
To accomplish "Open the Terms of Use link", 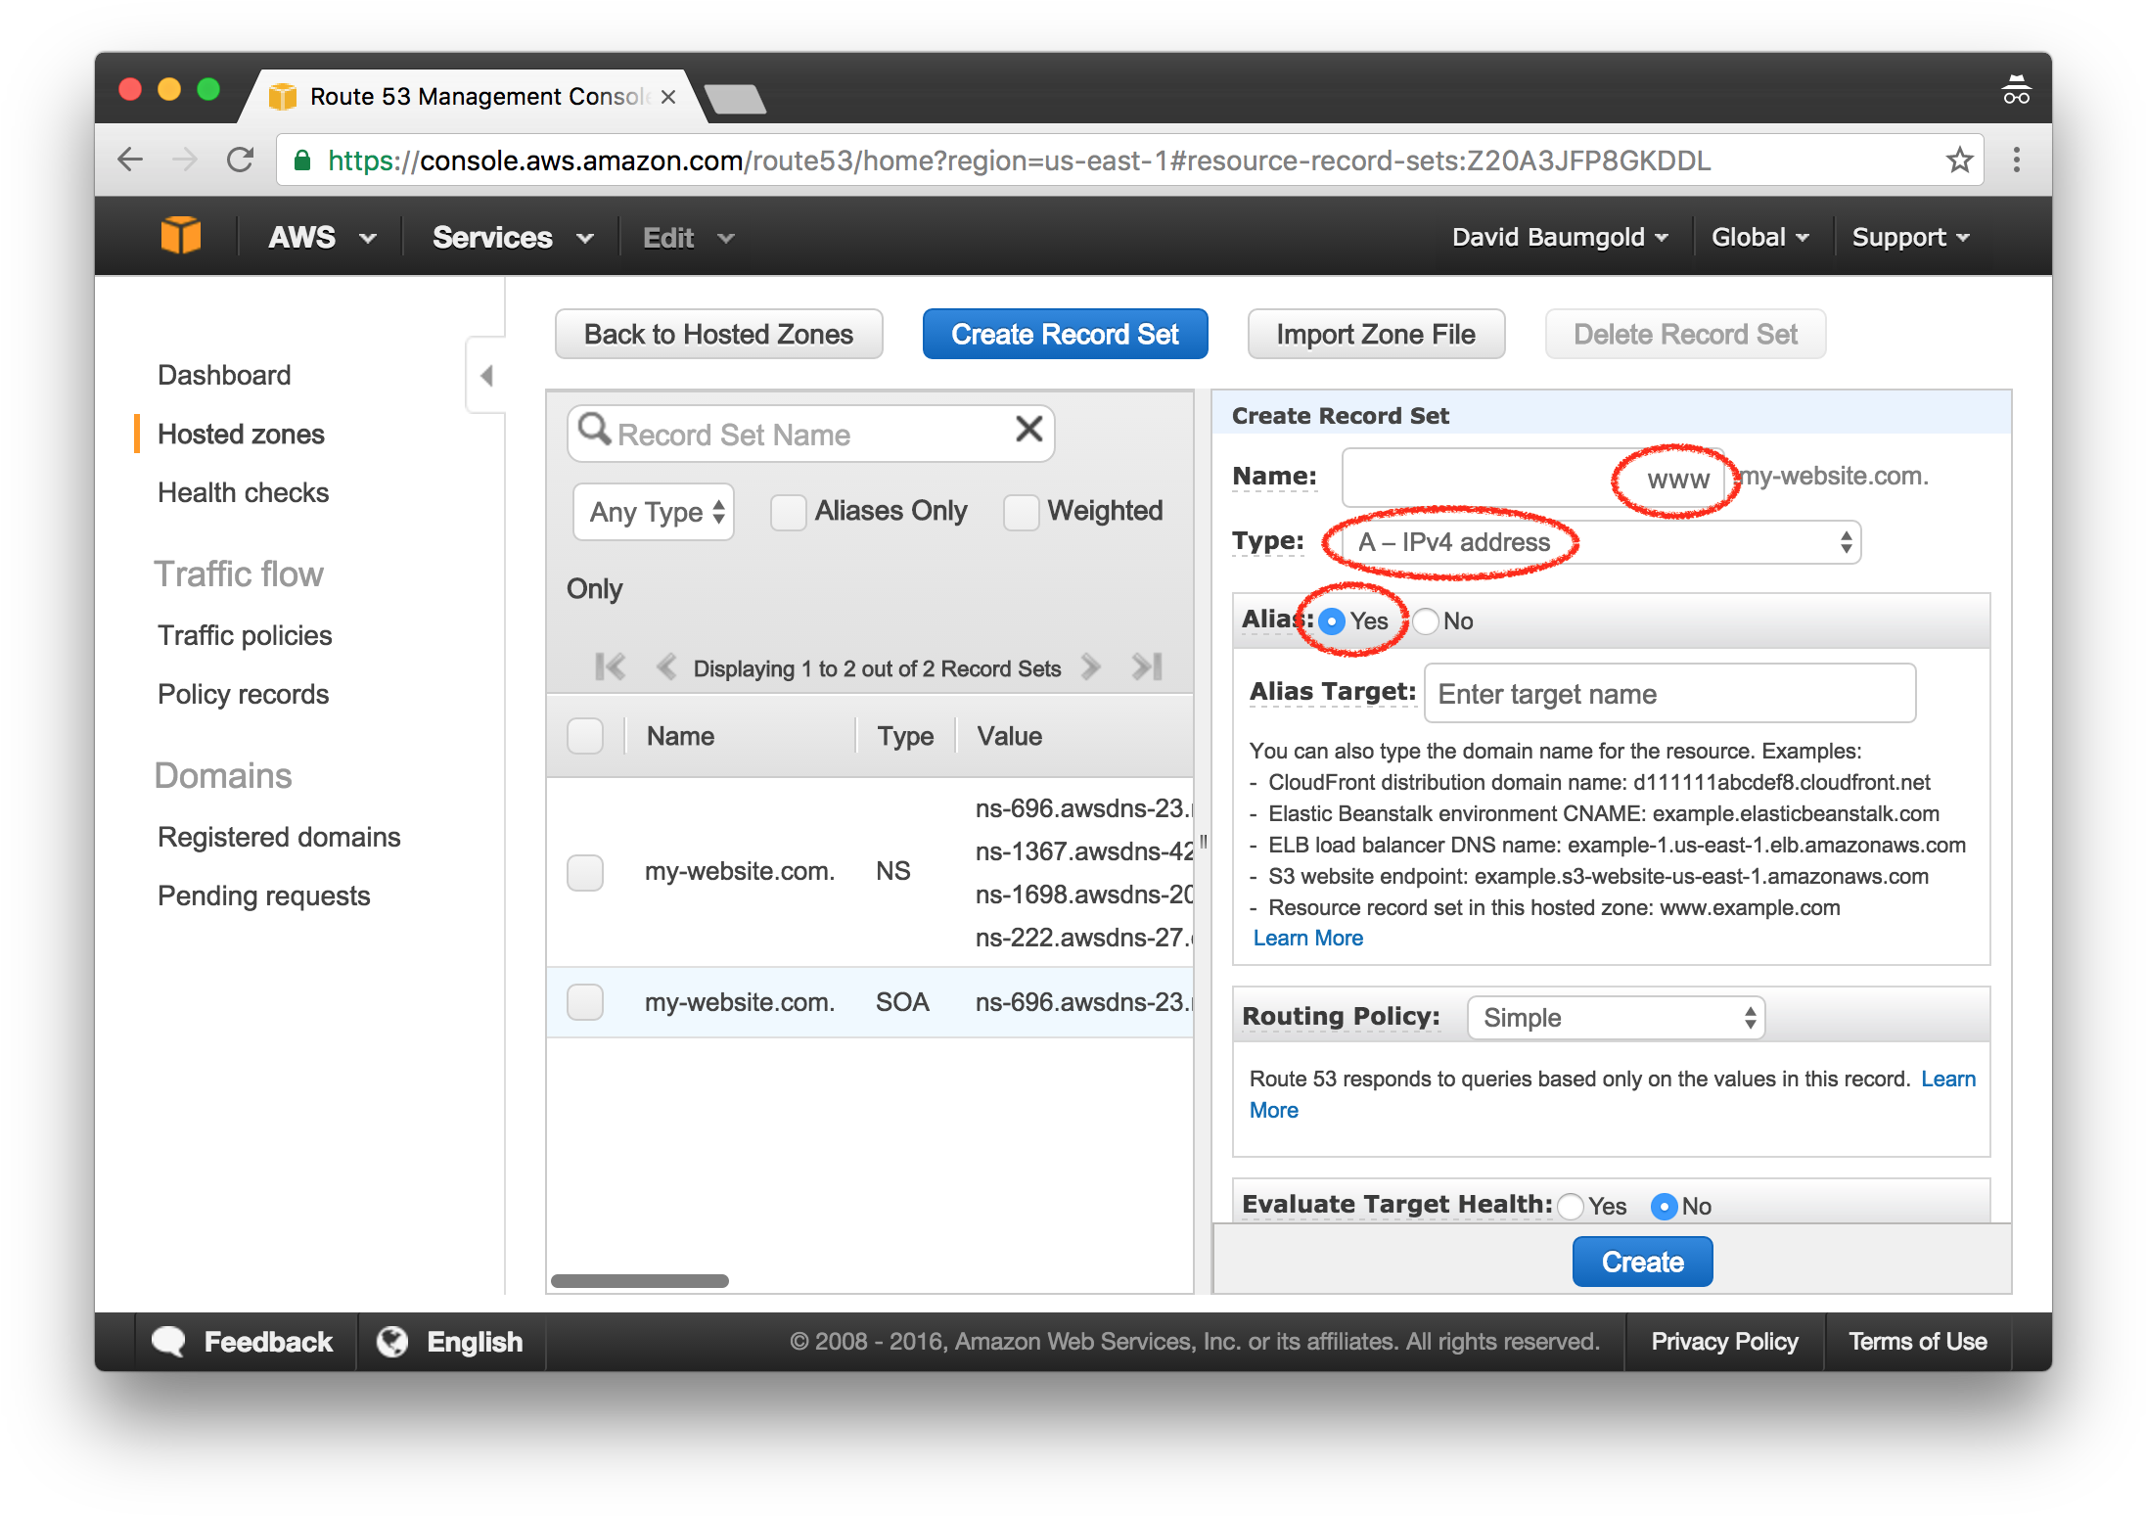I will (1917, 1341).
